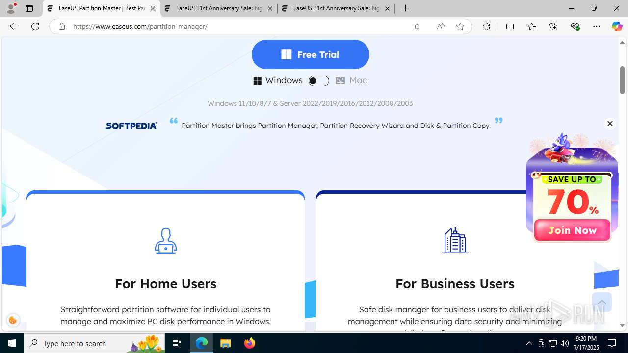Open Browser essentials heart icon
628x353 pixels.
[575, 26]
